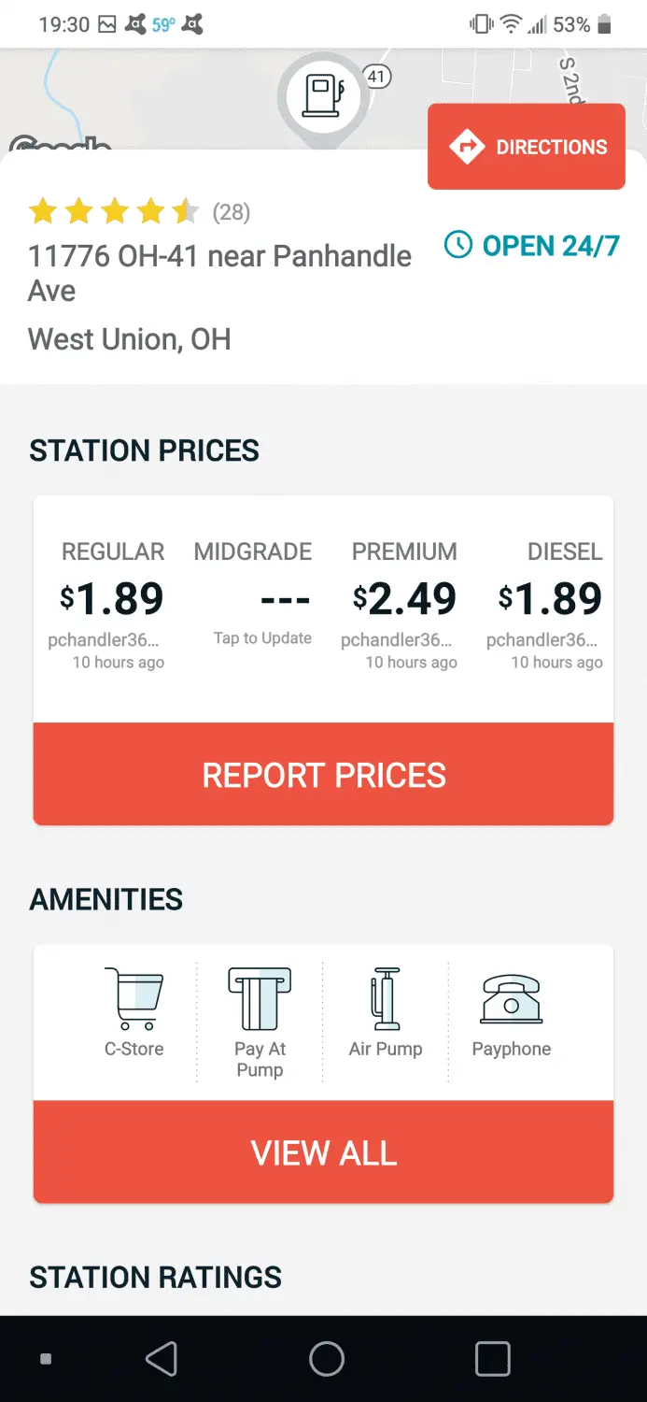
Task: Tap the C-Store shopping cart icon
Action: 134,998
